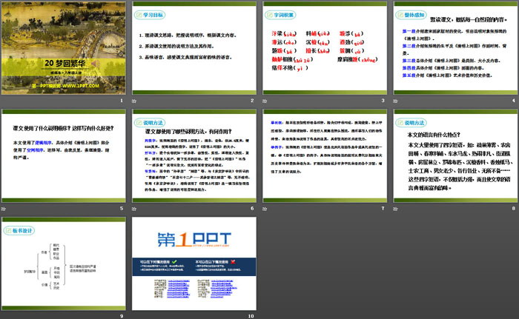Click the slide number 7 label
This screenshot has width=519, height=319.
pyautogui.click(x=383, y=208)
